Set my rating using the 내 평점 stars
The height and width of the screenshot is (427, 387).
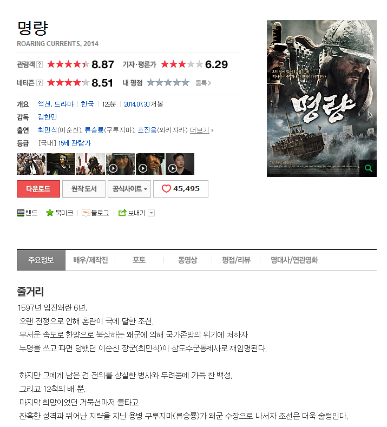[168, 82]
